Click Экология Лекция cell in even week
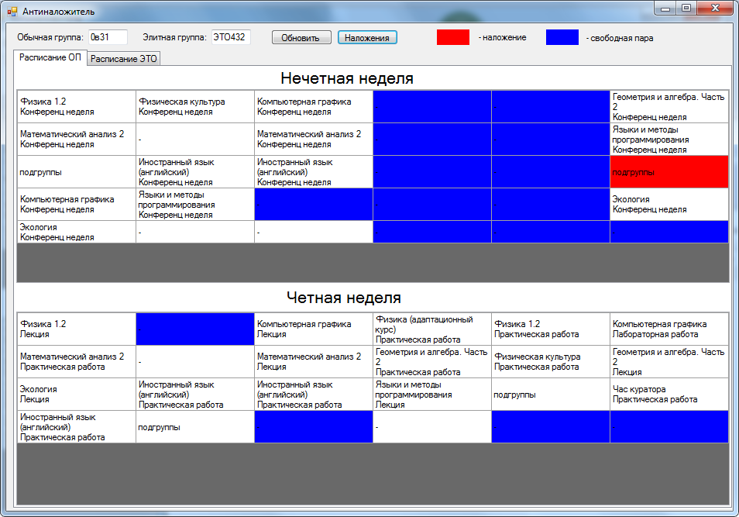 [x=76, y=394]
